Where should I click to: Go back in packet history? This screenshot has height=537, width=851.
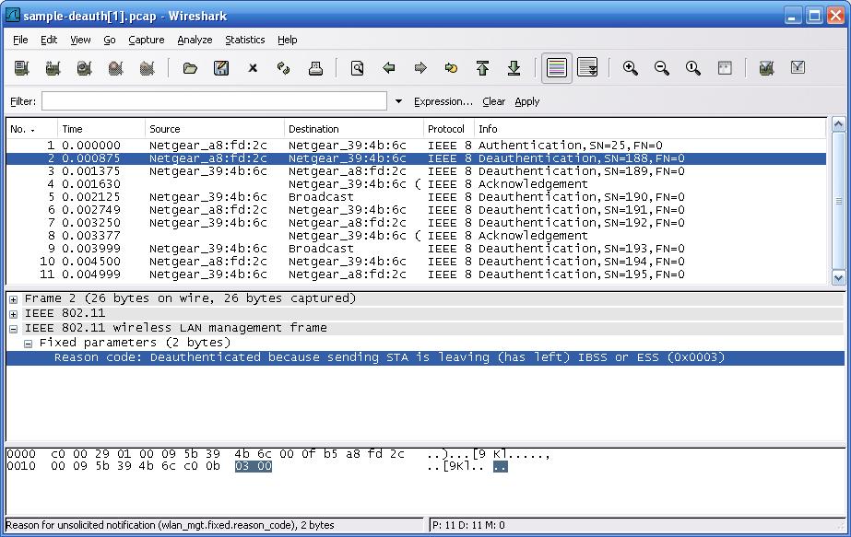(388, 68)
